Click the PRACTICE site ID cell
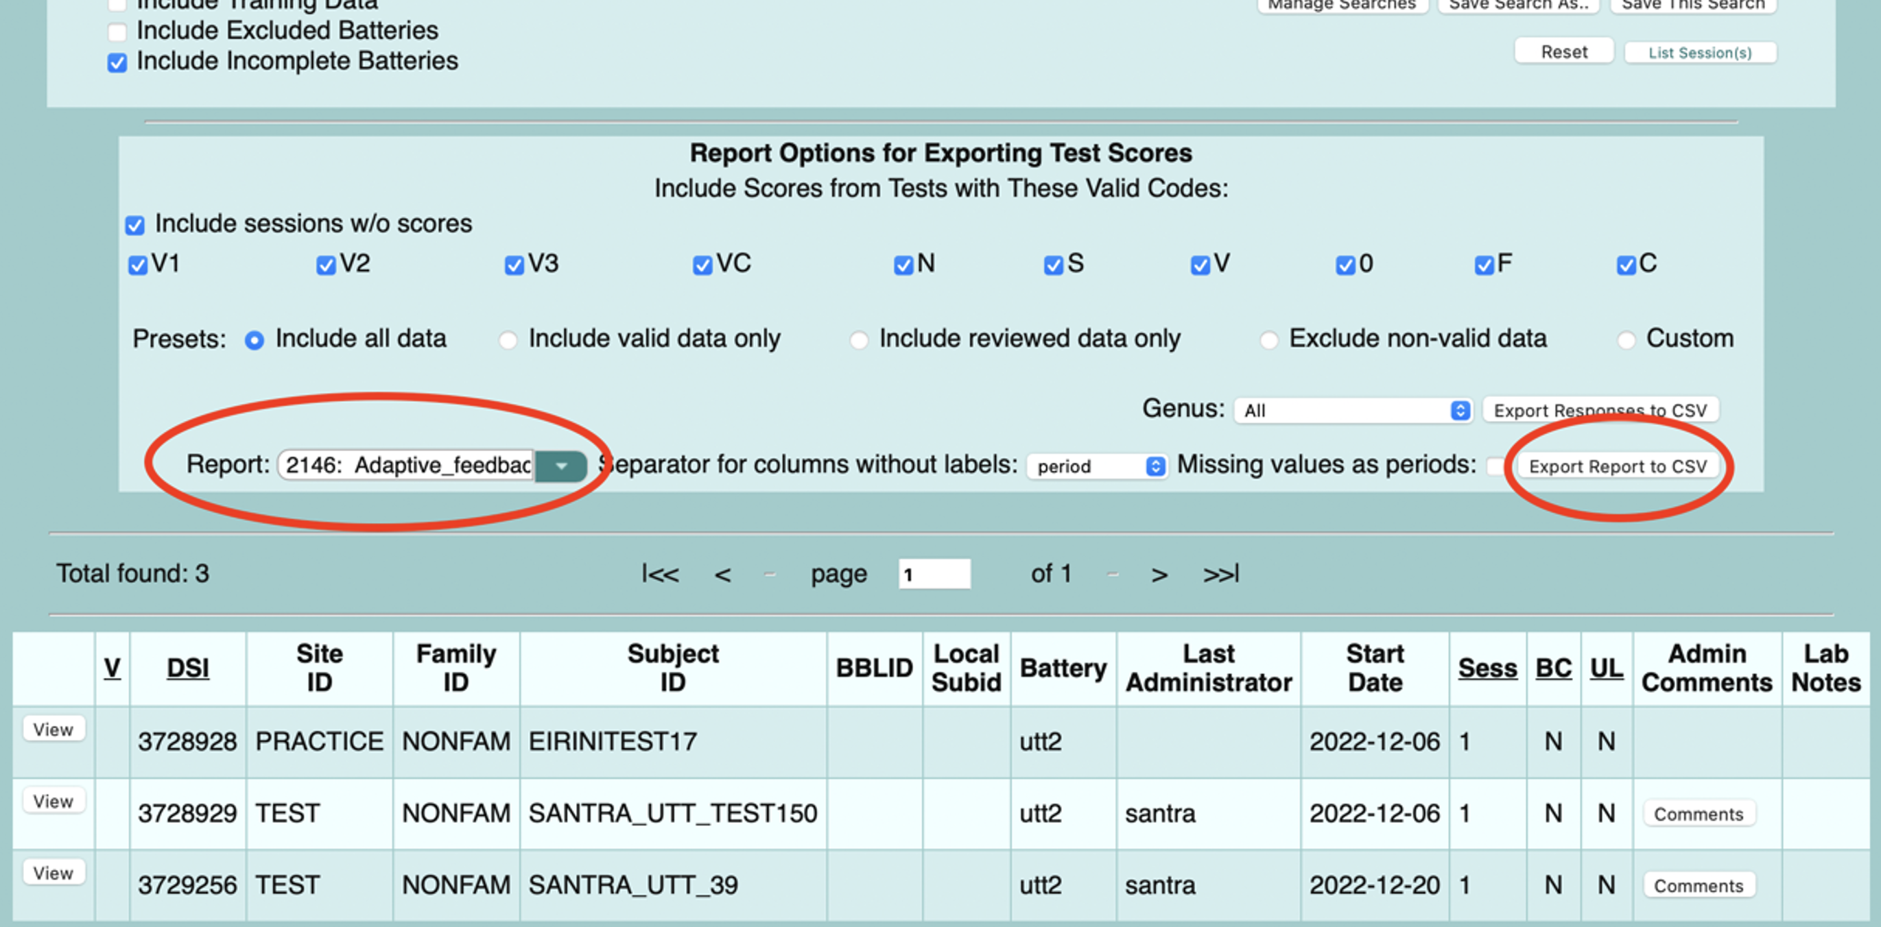 click(319, 742)
